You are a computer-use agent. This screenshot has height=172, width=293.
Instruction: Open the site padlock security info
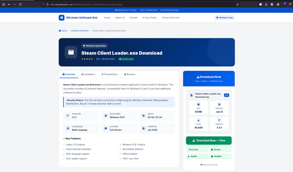tap(48, 4)
